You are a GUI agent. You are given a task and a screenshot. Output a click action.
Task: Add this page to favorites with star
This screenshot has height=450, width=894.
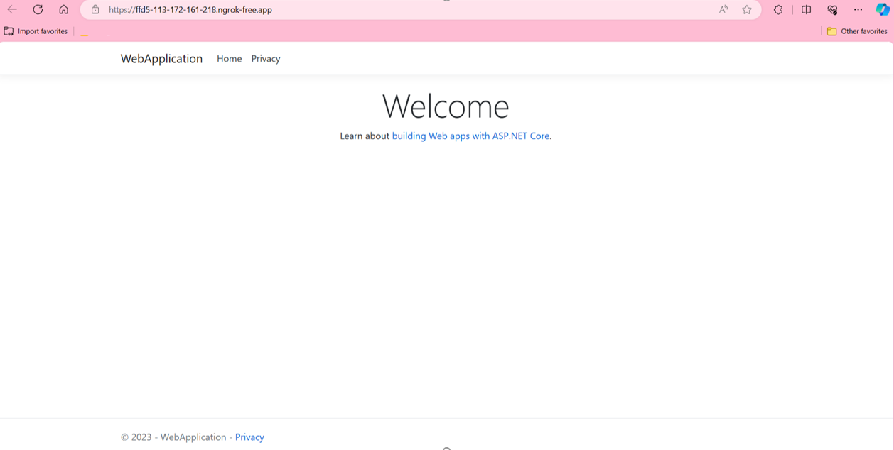tap(747, 10)
